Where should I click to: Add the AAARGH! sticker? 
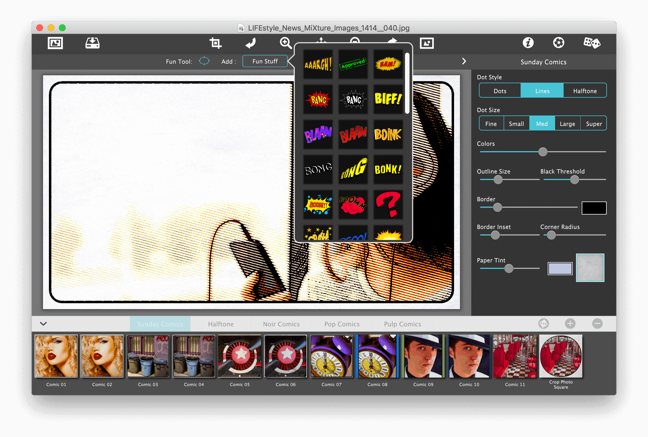coord(318,64)
